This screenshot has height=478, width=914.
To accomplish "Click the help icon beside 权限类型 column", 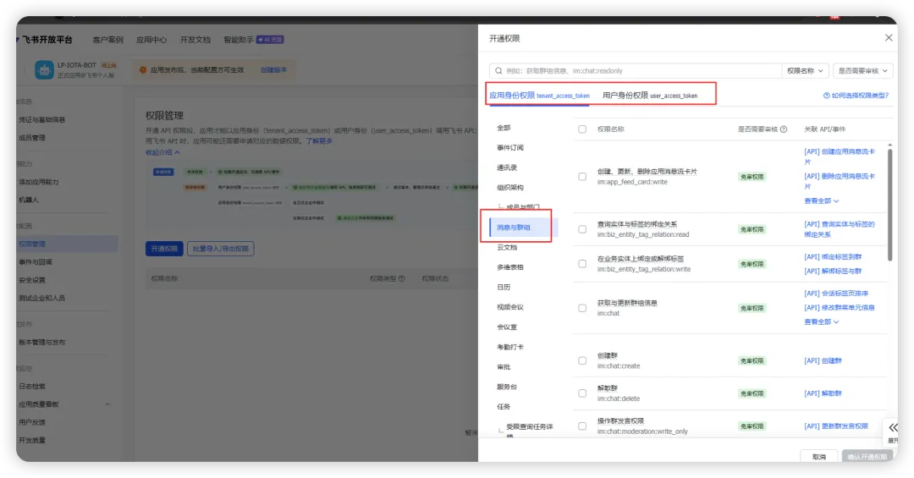I will [x=402, y=278].
